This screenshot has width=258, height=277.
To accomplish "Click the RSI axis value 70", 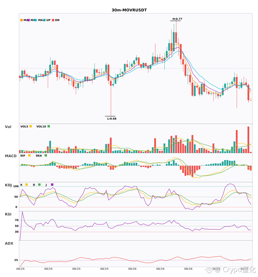I will tap(17, 220).
